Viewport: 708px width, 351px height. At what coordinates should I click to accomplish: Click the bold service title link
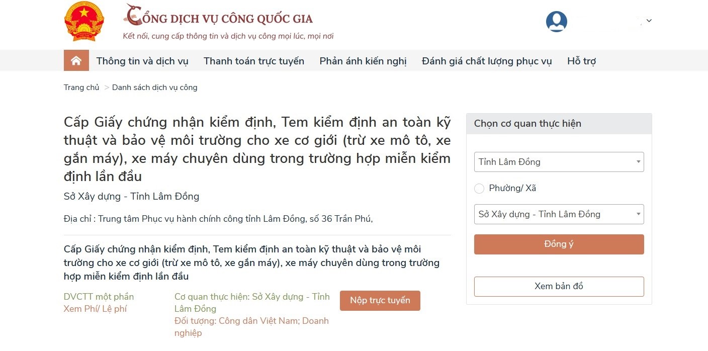tap(251, 262)
